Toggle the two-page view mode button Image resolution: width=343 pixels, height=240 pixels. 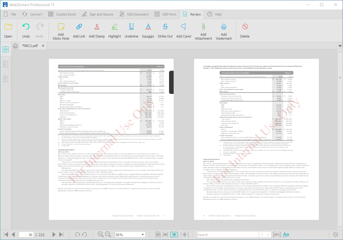click(174, 235)
